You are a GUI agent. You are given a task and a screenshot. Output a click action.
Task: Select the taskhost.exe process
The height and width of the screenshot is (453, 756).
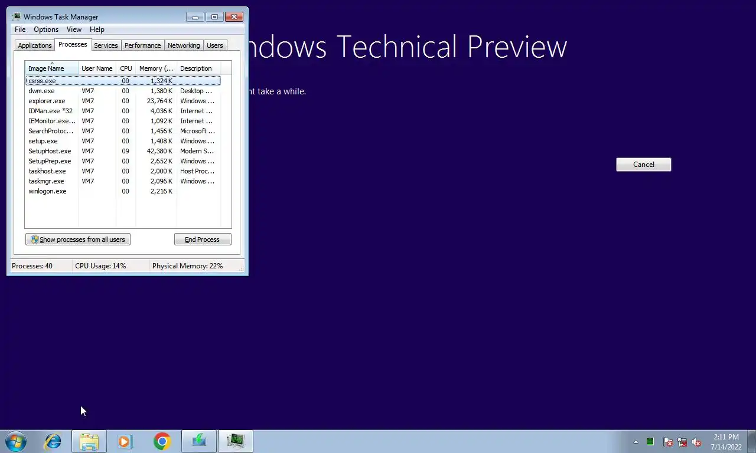[123, 171]
